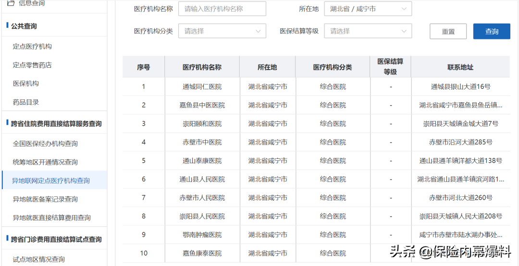Click address 通城县银山大道16号

click(x=460, y=87)
